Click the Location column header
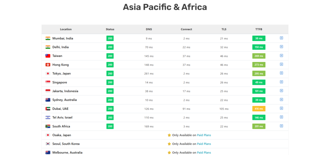This screenshot has height=155, width=330. (x=66, y=29)
